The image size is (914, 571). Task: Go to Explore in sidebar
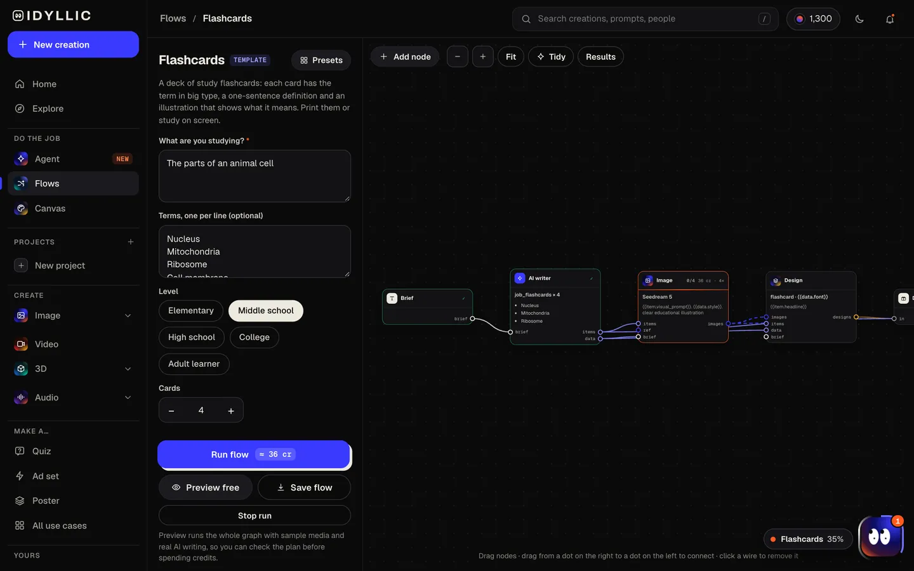pyautogui.click(x=73, y=108)
